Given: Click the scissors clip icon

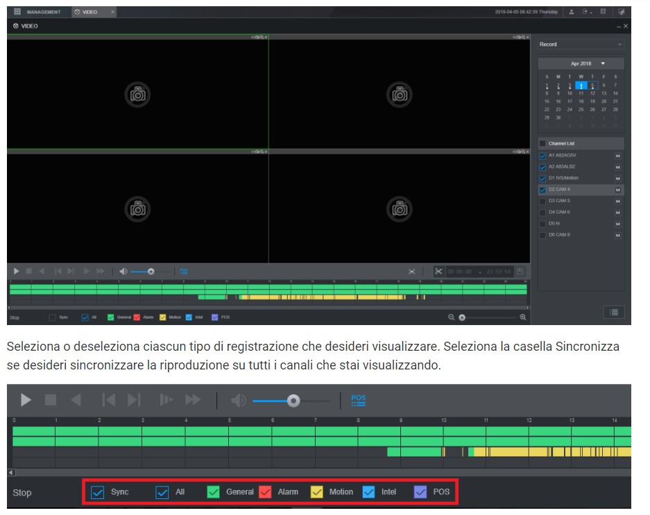Looking at the screenshot, I should (438, 272).
